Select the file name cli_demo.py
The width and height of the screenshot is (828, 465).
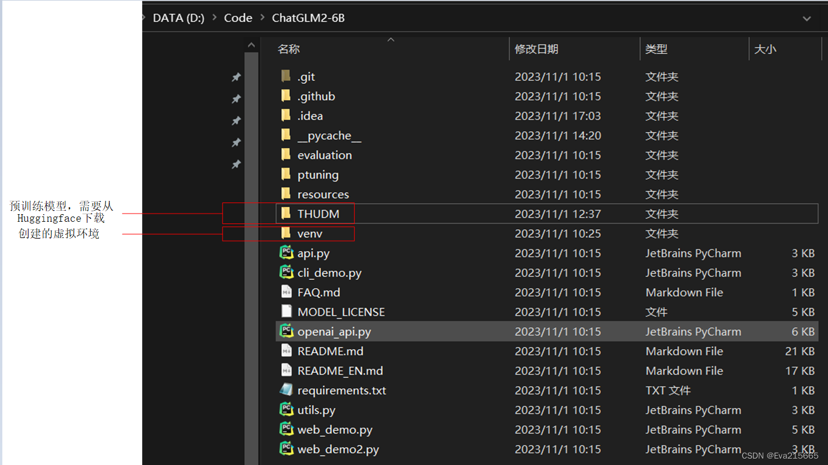coord(330,273)
